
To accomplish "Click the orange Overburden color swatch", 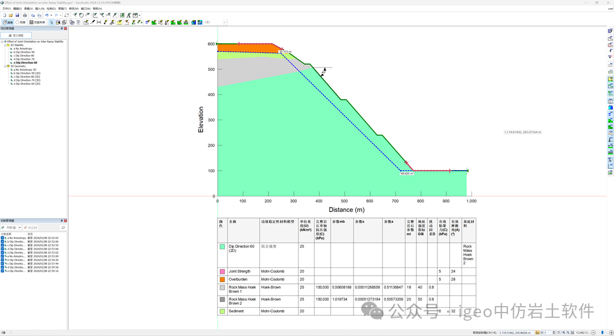I will click(x=222, y=280).
